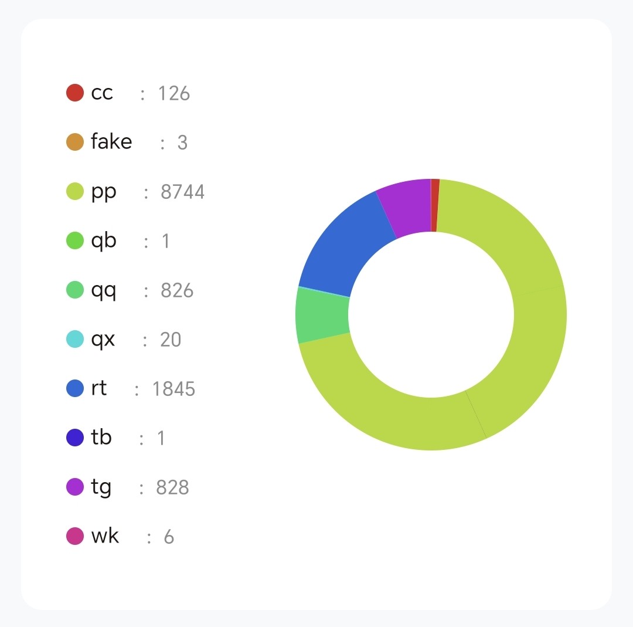Click the fake legend label

click(x=111, y=141)
